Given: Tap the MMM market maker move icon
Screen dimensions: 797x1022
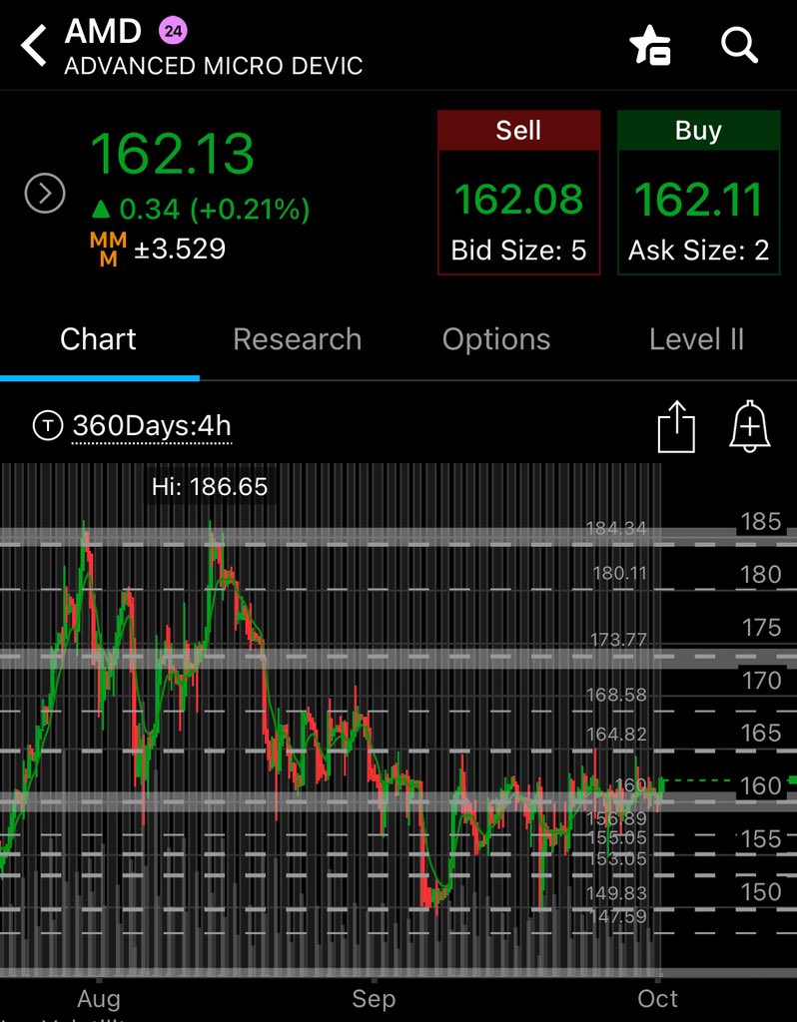Looking at the screenshot, I should [x=108, y=250].
